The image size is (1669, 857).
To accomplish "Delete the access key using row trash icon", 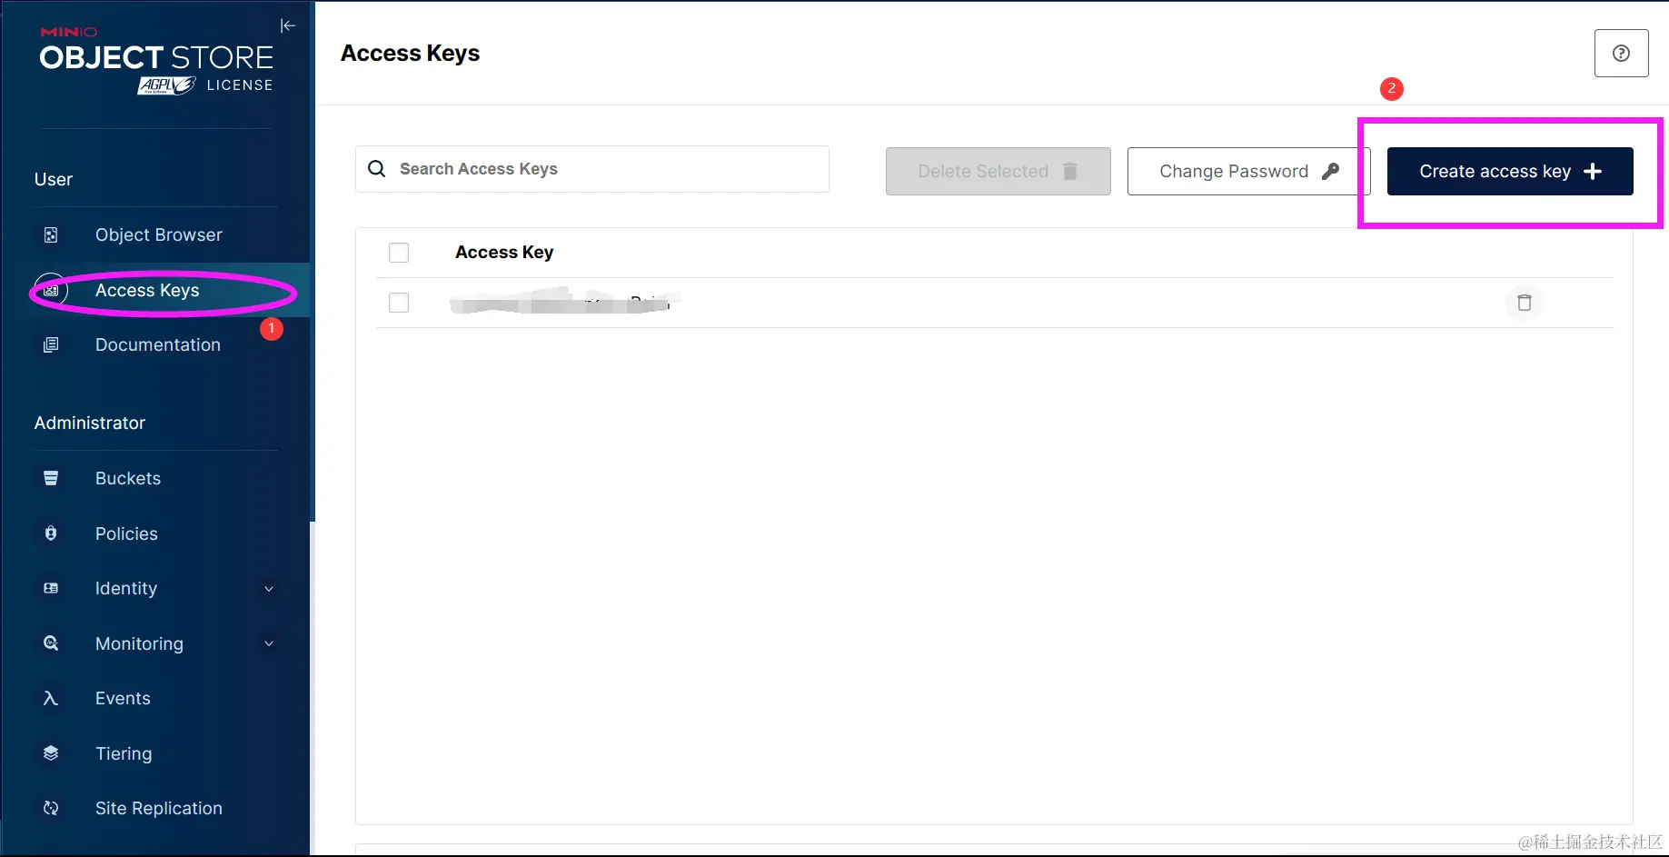I will [1525, 303].
